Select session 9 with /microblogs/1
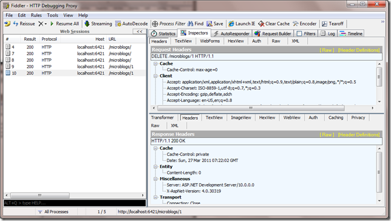 [75, 66]
